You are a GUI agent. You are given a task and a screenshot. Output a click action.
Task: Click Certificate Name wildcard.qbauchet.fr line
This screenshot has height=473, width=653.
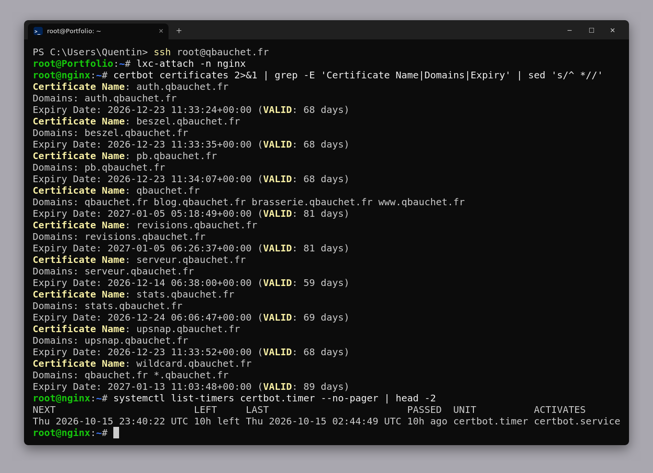[x=142, y=363]
